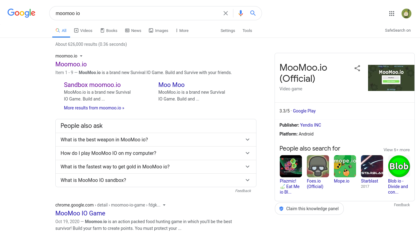This screenshot has height=236, width=420.
Task: Open the search Tools menu
Action: [x=247, y=30]
